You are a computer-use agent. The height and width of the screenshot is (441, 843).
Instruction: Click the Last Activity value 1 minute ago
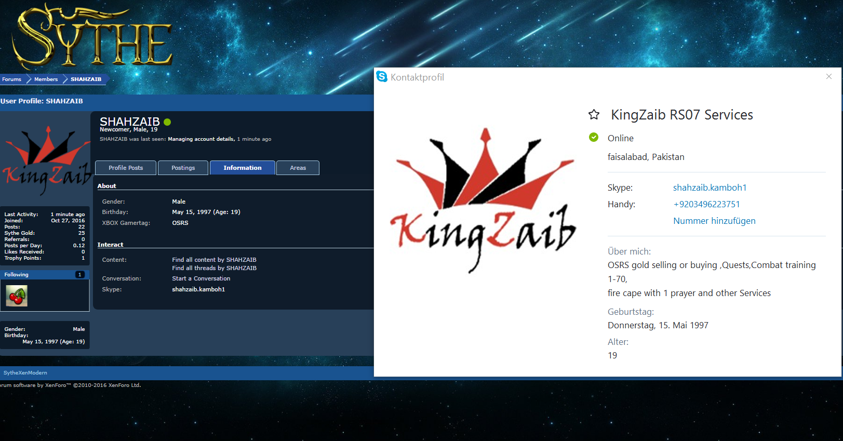click(x=68, y=215)
